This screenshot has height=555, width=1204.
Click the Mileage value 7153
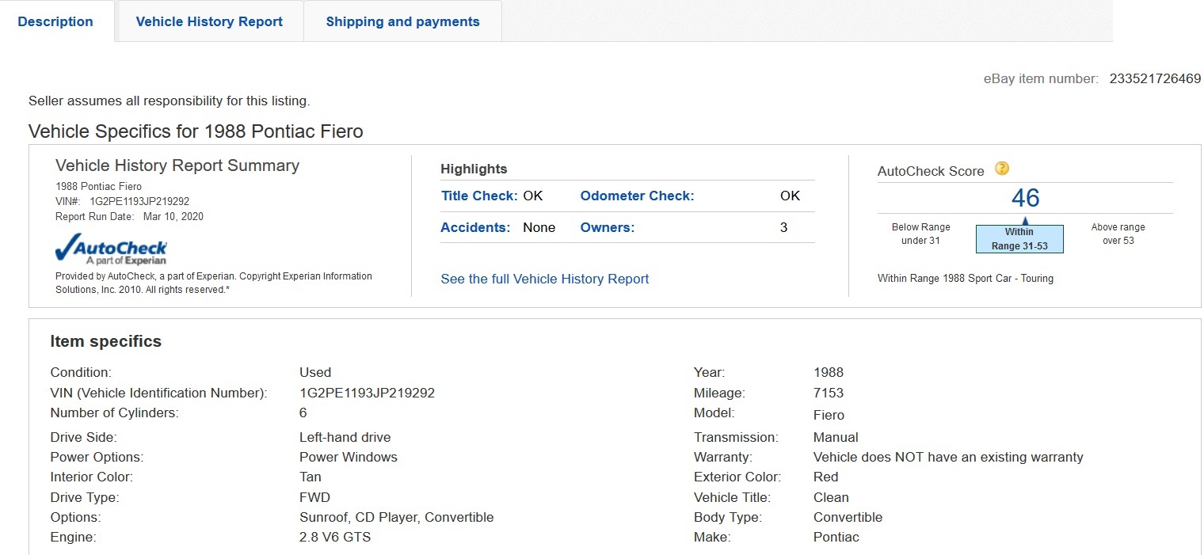click(x=829, y=393)
